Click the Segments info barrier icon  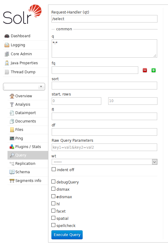coord(12,181)
